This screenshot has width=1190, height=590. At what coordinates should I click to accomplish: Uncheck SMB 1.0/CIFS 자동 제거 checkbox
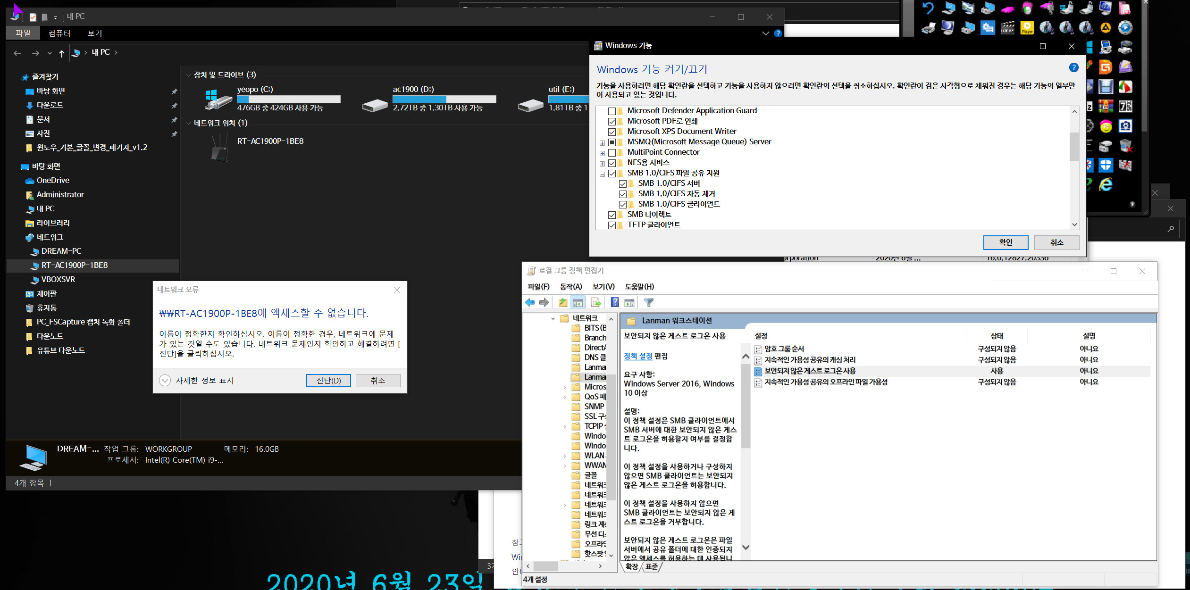click(623, 194)
